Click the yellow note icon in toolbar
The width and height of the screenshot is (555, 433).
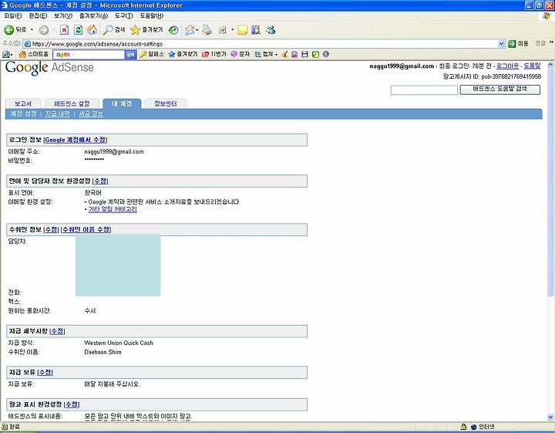coord(243,30)
